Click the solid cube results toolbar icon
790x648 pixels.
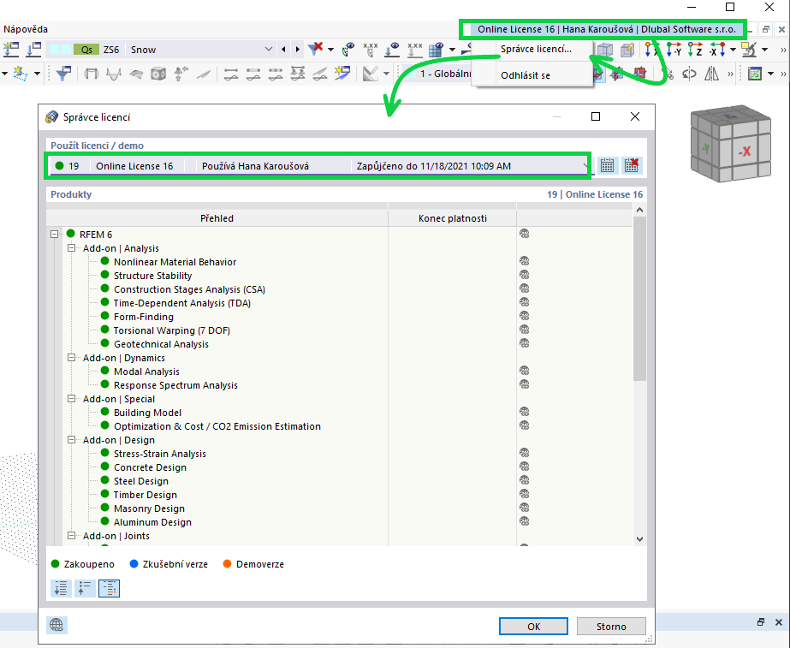coord(158,74)
